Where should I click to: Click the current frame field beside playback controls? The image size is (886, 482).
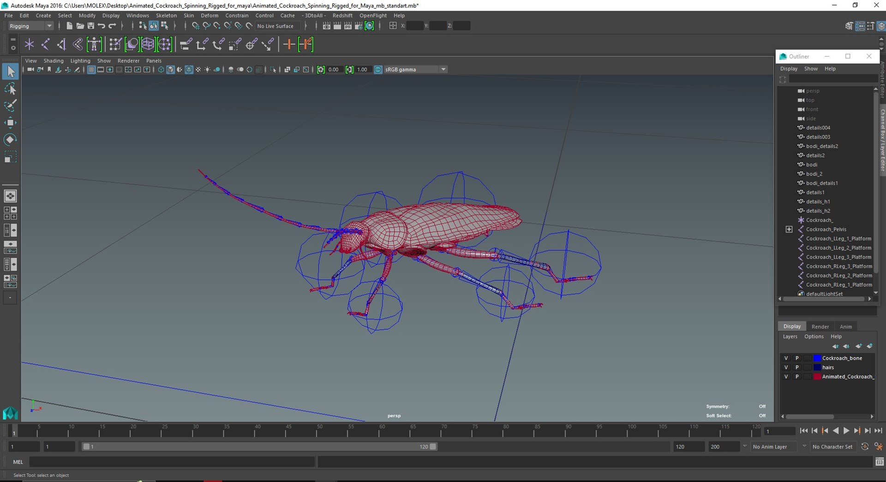pos(779,431)
